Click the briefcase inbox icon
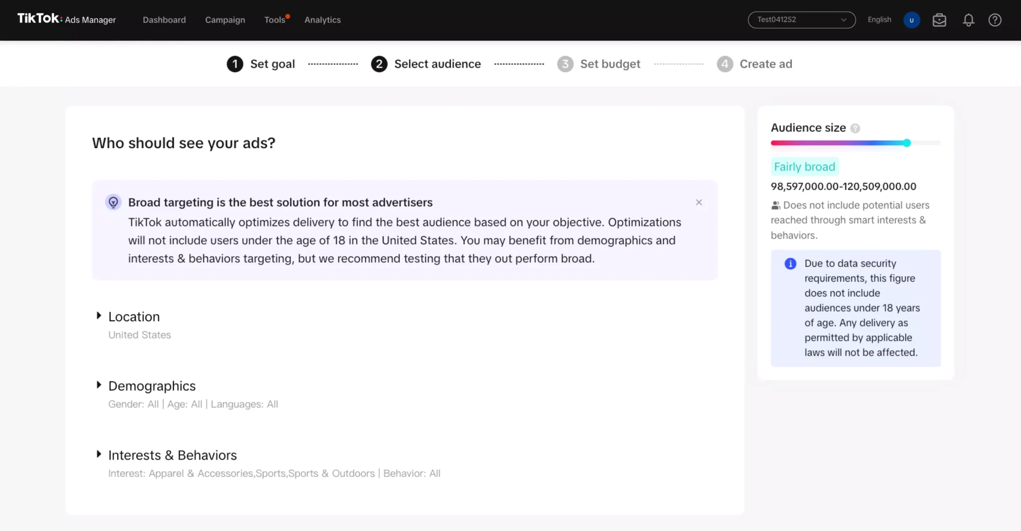Image resolution: width=1021 pixels, height=531 pixels. click(x=939, y=20)
